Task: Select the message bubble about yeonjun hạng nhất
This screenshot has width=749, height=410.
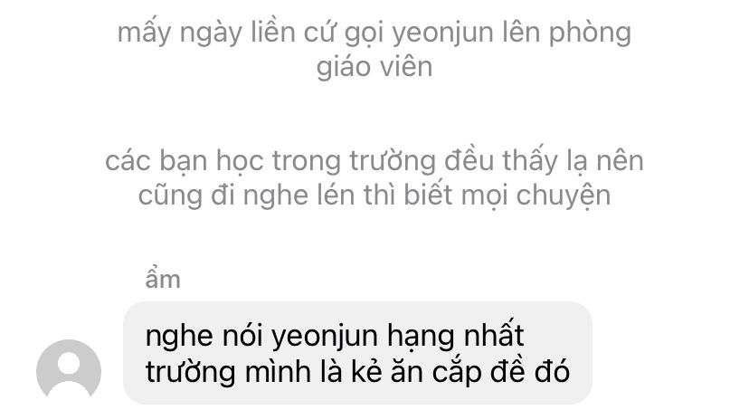Action: point(357,353)
